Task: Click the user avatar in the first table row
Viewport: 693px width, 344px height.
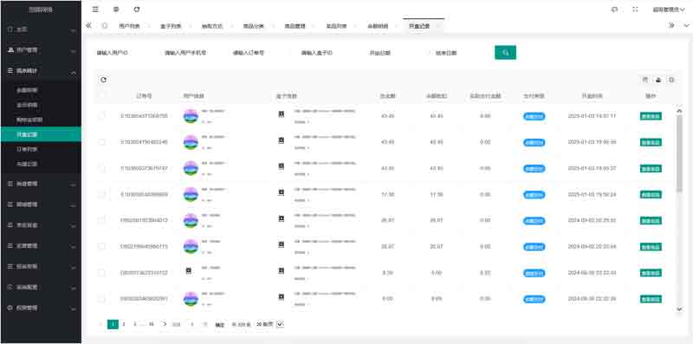Action: pyautogui.click(x=191, y=116)
